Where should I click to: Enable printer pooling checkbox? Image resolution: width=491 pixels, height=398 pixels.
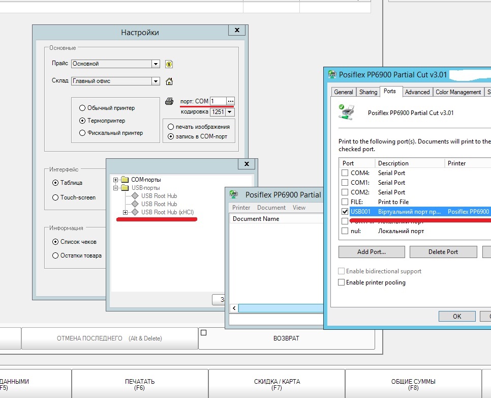(342, 282)
